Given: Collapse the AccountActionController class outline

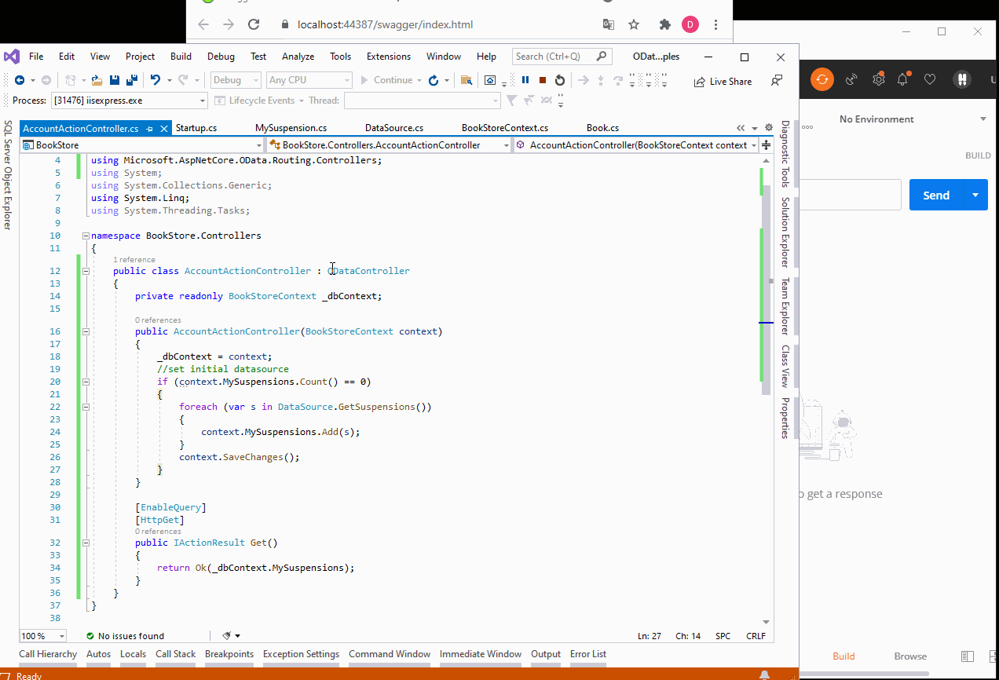Looking at the screenshot, I should pyautogui.click(x=85, y=271).
